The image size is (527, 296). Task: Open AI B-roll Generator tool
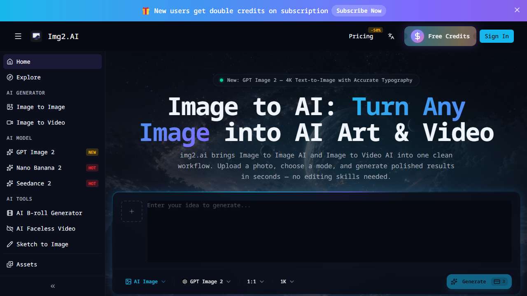tap(52, 213)
